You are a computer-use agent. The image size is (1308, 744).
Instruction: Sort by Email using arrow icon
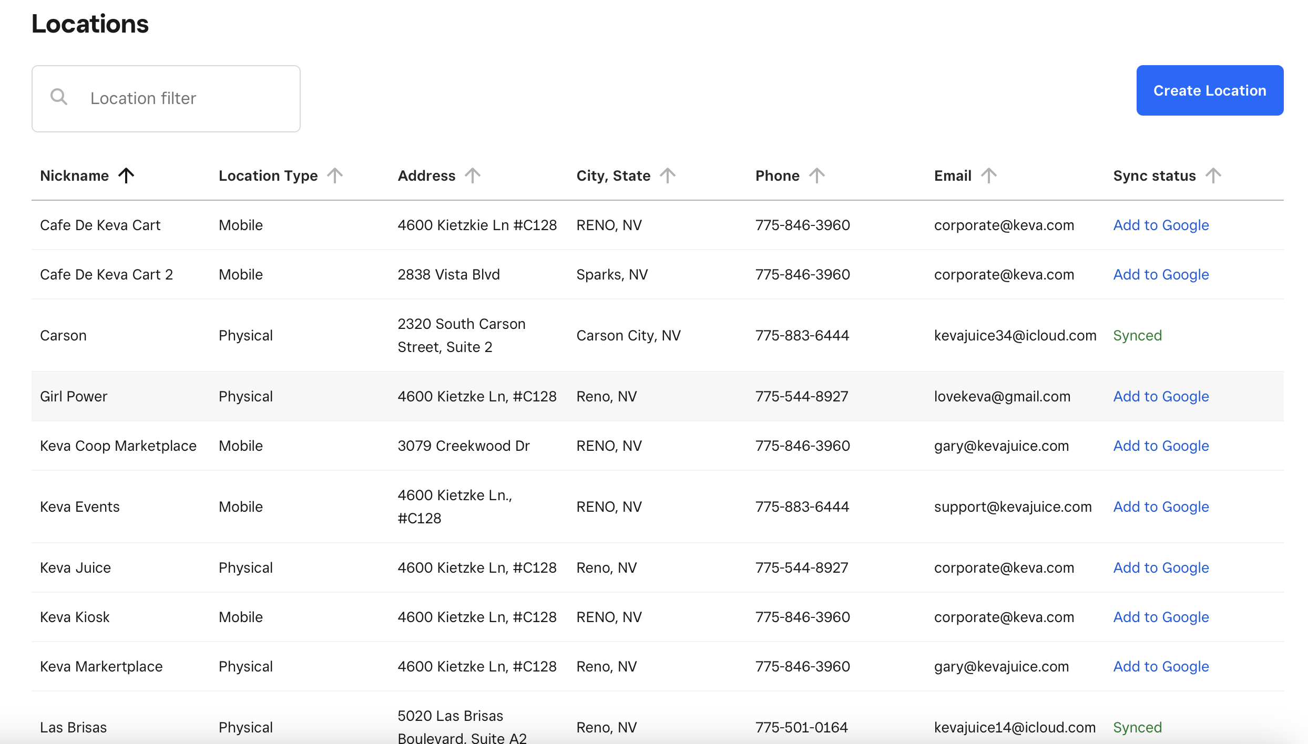coord(989,175)
